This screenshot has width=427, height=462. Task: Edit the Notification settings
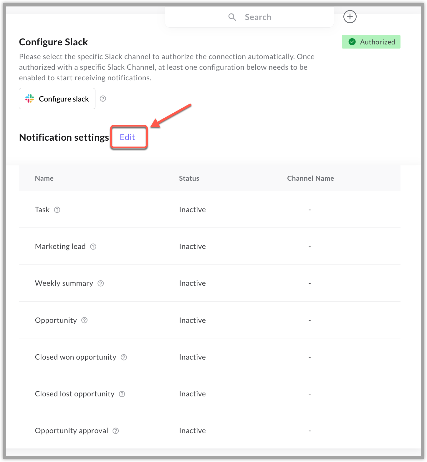(128, 137)
